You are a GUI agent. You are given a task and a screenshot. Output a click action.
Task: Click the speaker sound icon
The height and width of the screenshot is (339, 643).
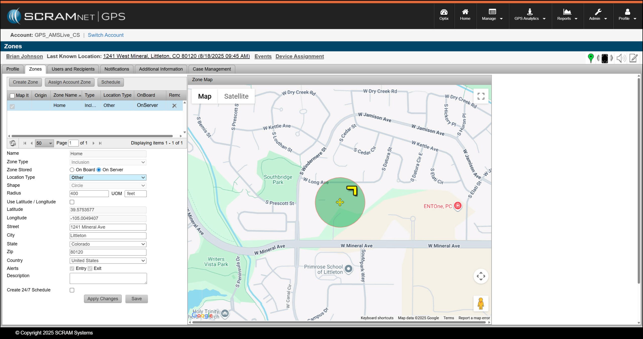pyautogui.click(x=621, y=58)
